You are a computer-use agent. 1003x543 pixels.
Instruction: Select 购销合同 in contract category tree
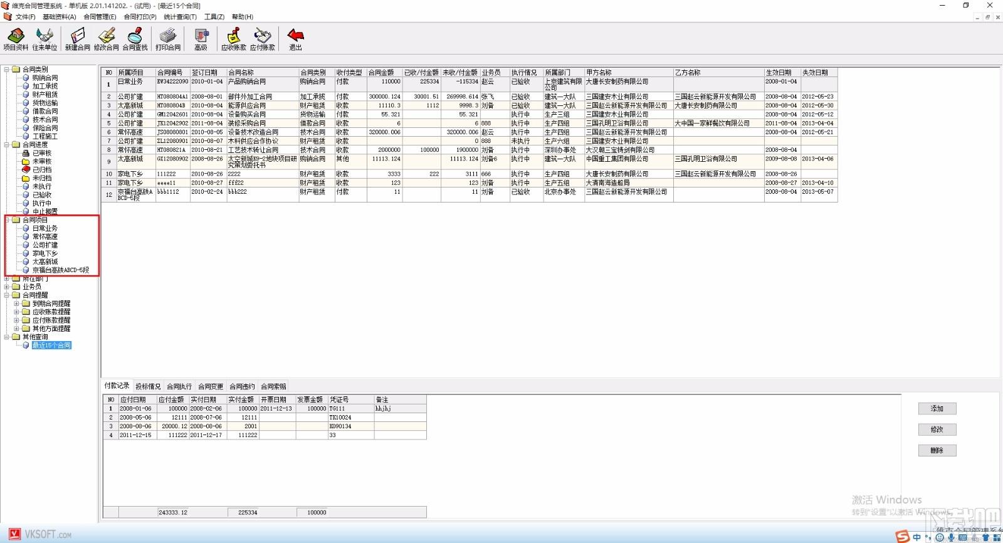click(45, 78)
